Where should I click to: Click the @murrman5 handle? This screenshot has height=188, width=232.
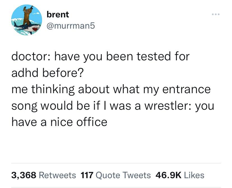[71, 26]
